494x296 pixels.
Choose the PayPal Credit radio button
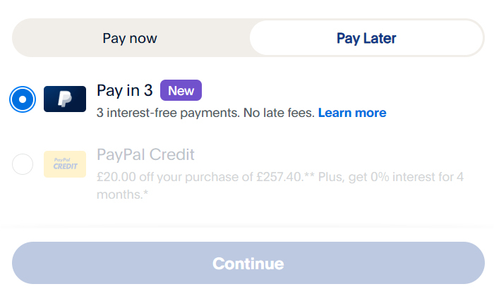[23, 164]
